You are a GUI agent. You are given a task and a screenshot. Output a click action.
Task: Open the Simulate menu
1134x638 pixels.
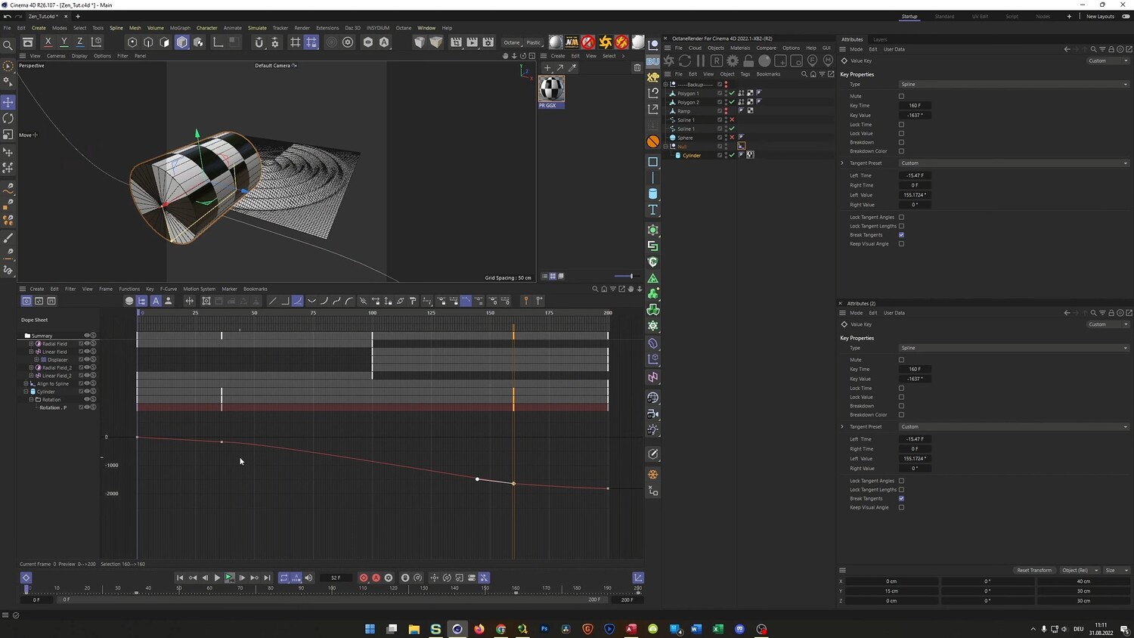coord(257,28)
